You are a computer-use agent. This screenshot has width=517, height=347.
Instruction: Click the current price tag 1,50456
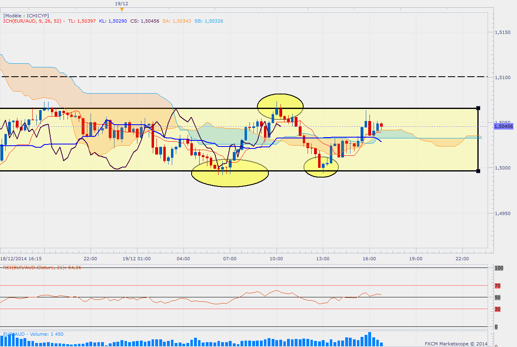503,126
